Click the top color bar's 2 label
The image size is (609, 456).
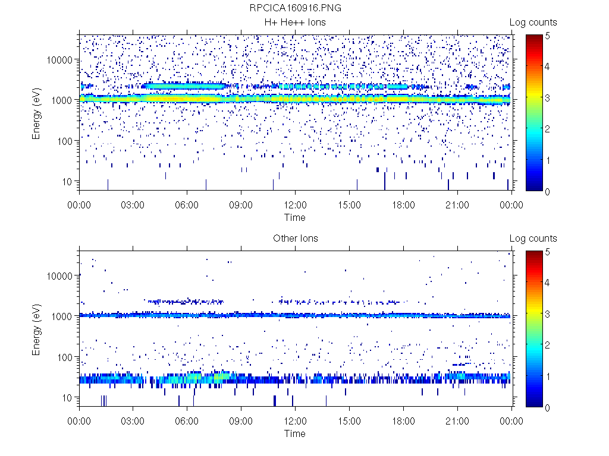547,129
